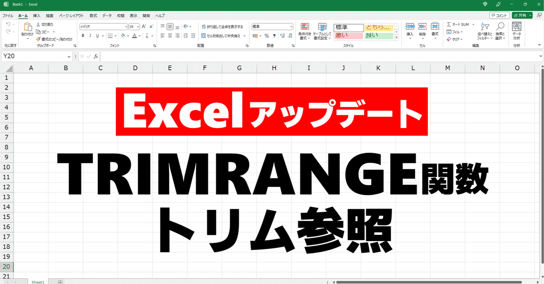Open the ファイル menu
Viewport: 544px width, 284px height.
point(7,16)
